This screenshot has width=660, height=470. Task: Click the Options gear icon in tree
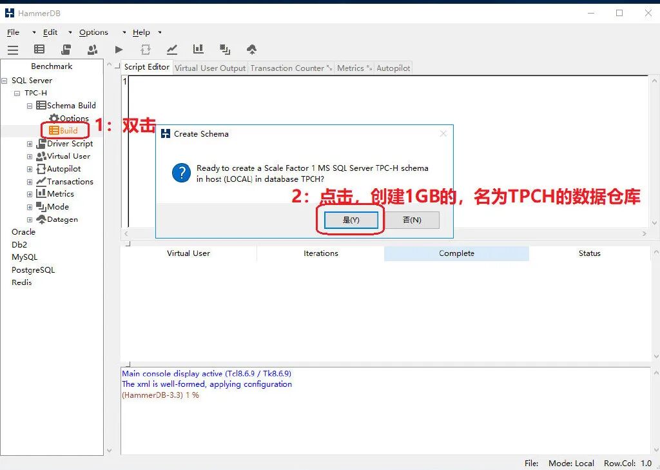click(54, 118)
